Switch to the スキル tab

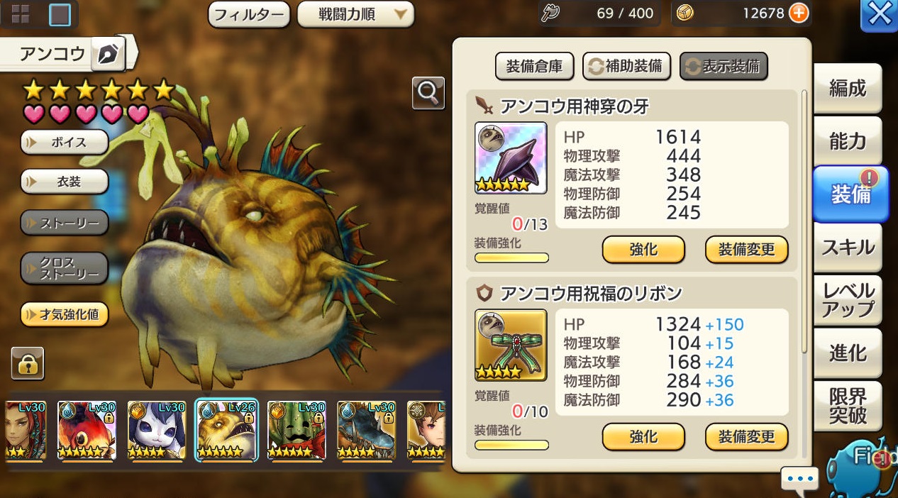(x=848, y=248)
